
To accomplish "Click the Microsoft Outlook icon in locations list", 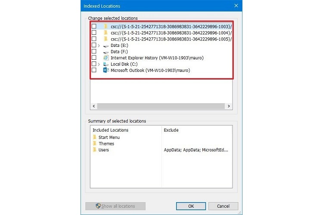I will coord(106,70).
